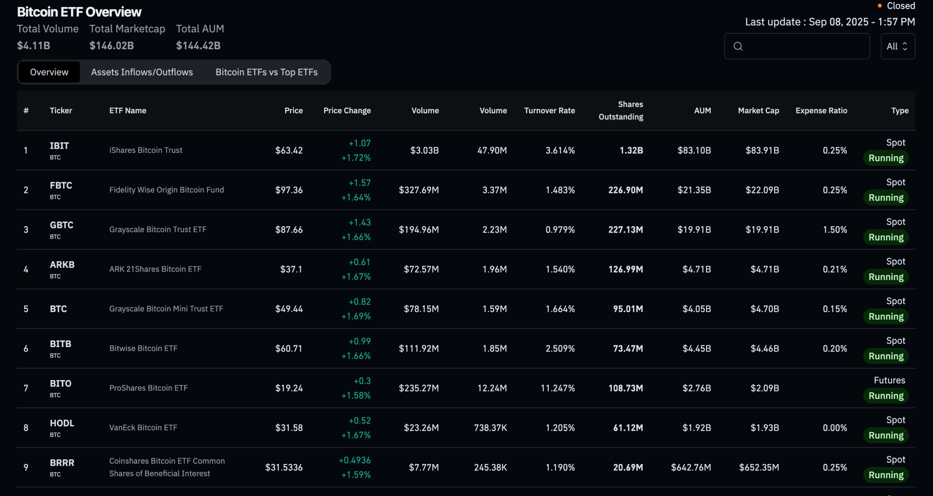Sort by the Turnover Rate column header
This screenshot has width=933, height=496.
(549, 110)
